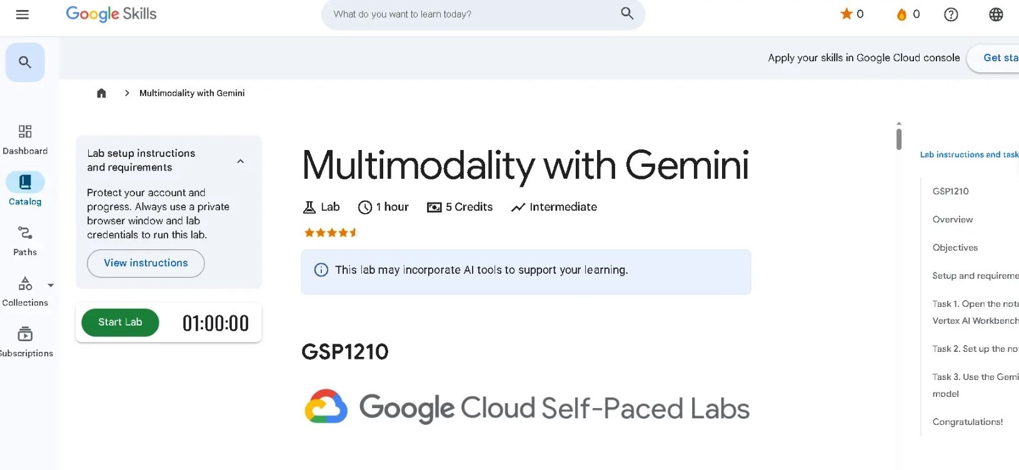Open the Catalog section
Screen dimensions: 1019x470
[25, 189]
